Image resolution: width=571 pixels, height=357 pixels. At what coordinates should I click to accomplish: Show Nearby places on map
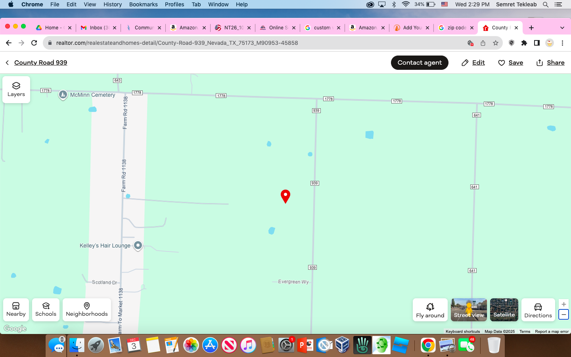pos(16,309)
